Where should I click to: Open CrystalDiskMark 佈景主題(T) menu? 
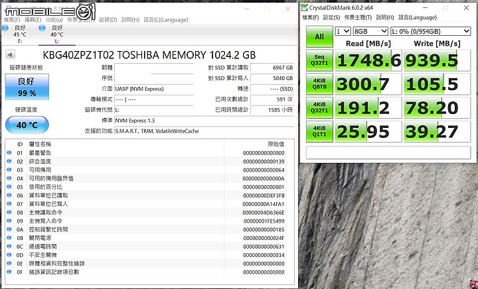point(358,17)
